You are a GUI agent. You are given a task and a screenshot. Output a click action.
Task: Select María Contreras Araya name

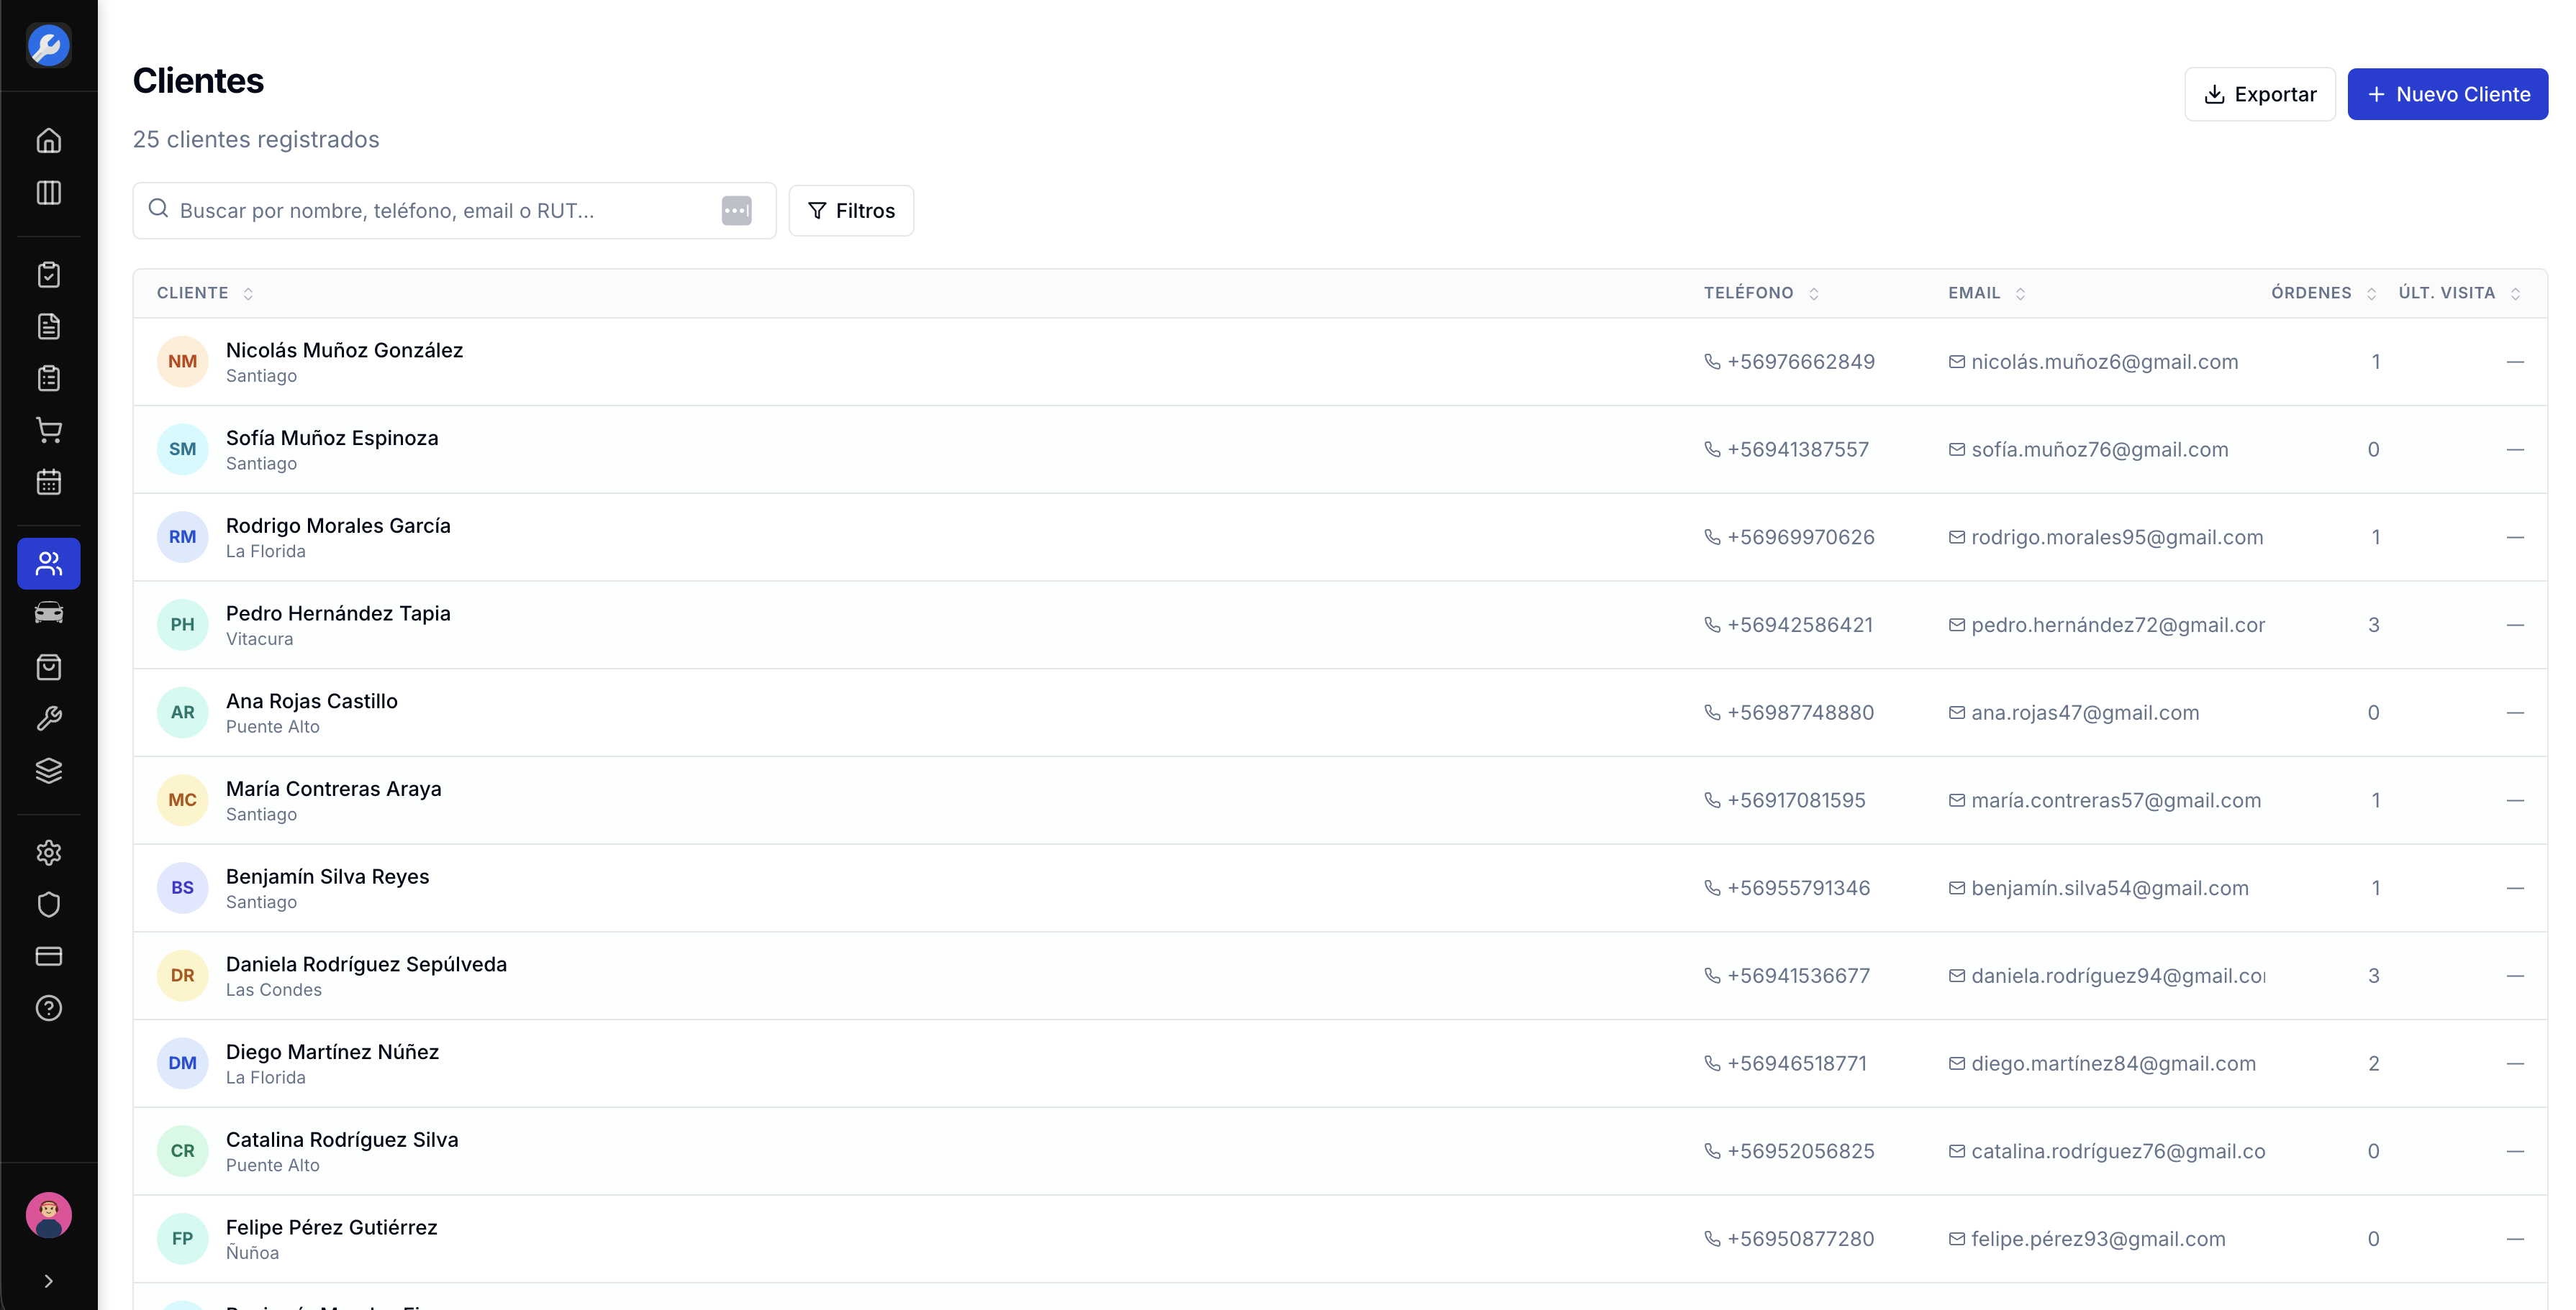click(333, 789)
